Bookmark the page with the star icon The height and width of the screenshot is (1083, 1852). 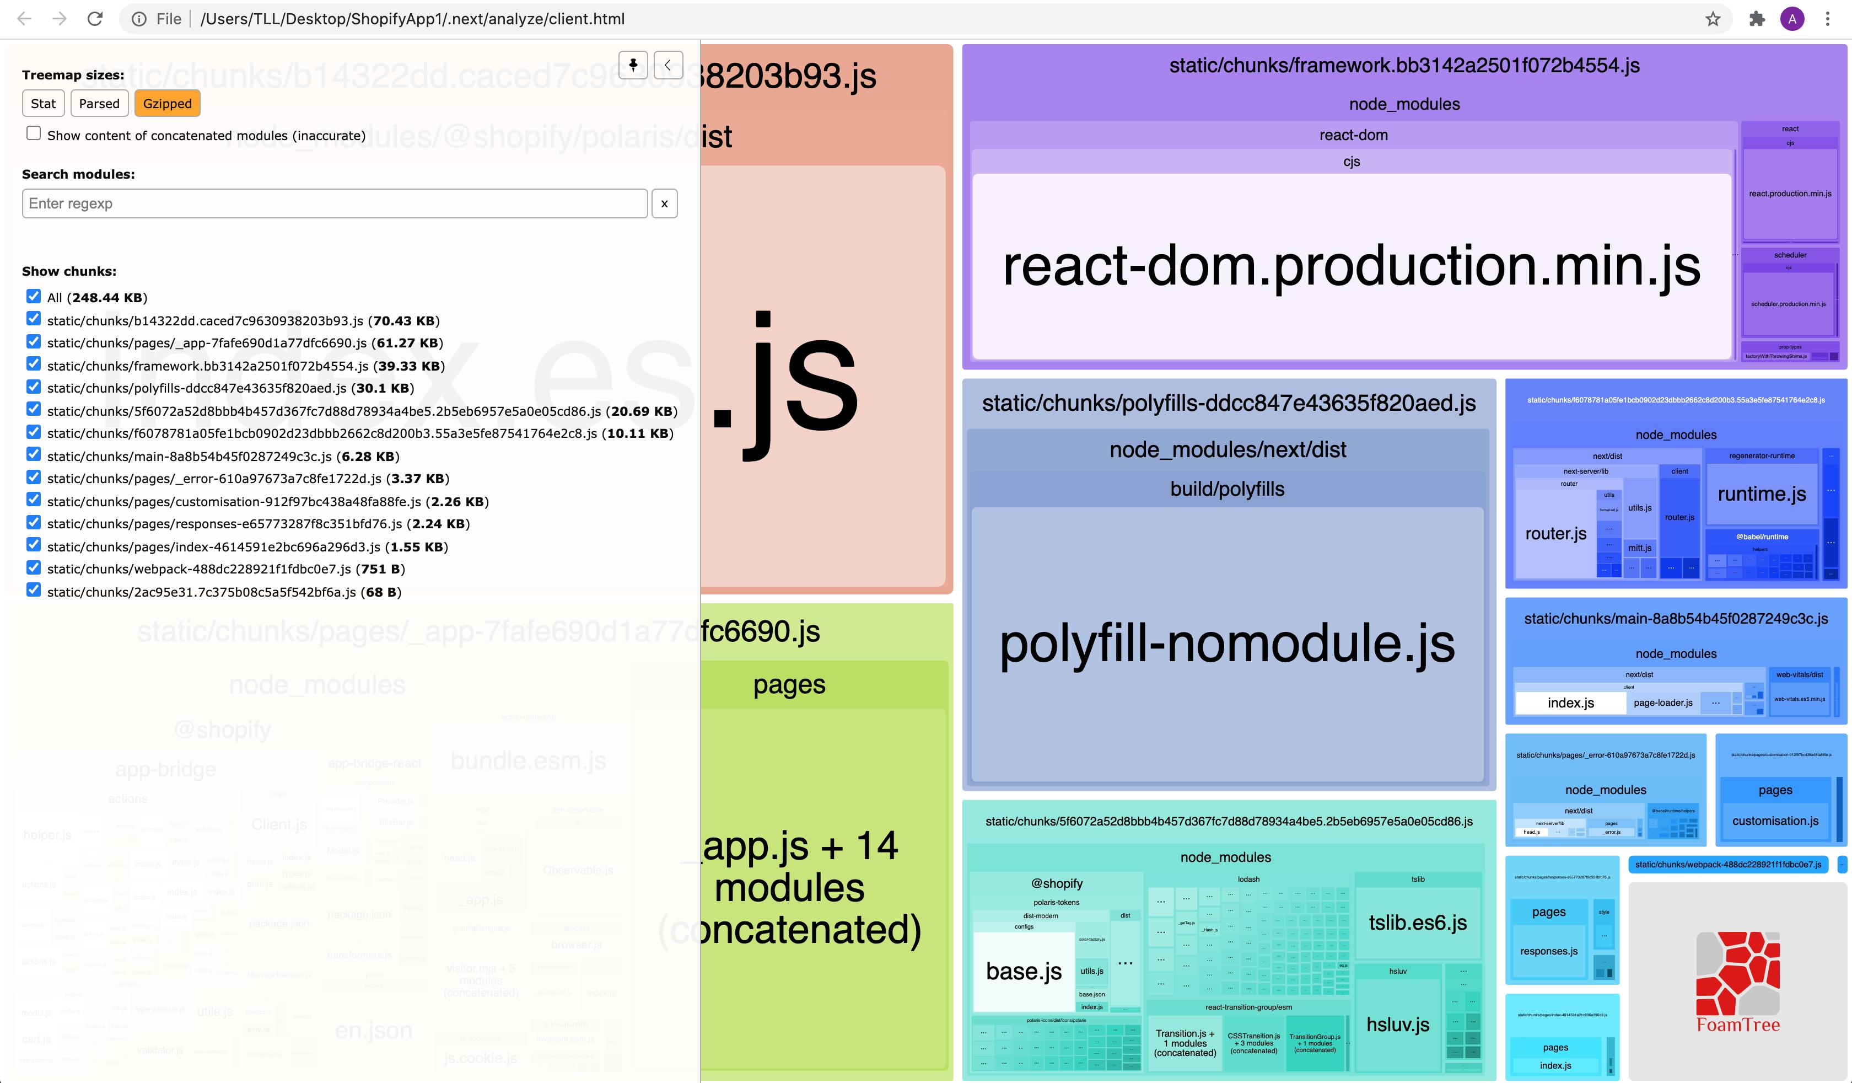(x=1713, y=19)
